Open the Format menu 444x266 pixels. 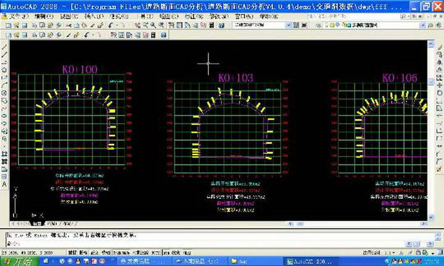point(118,17)
